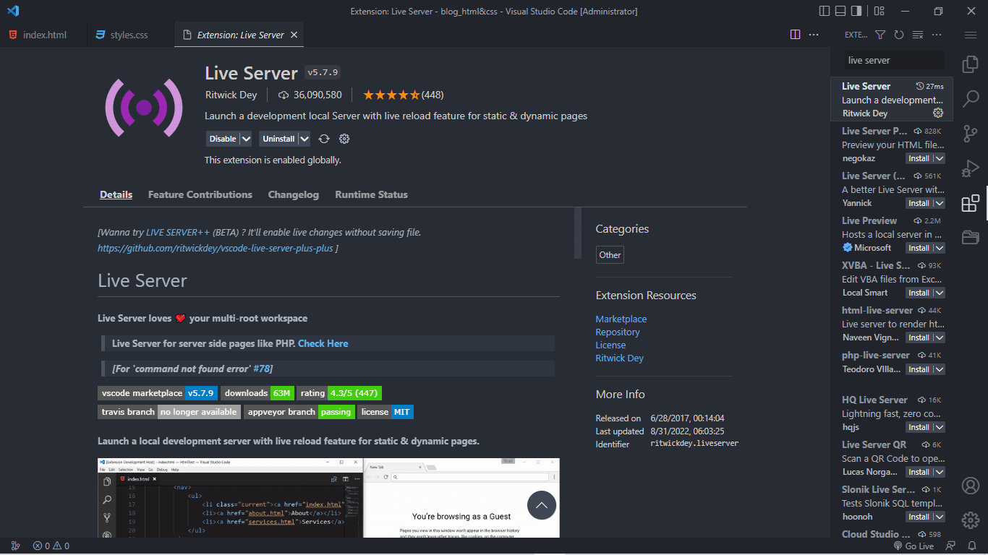Open the Run and Debug view icon
988x555 pixels.
[x=970, y=168]
